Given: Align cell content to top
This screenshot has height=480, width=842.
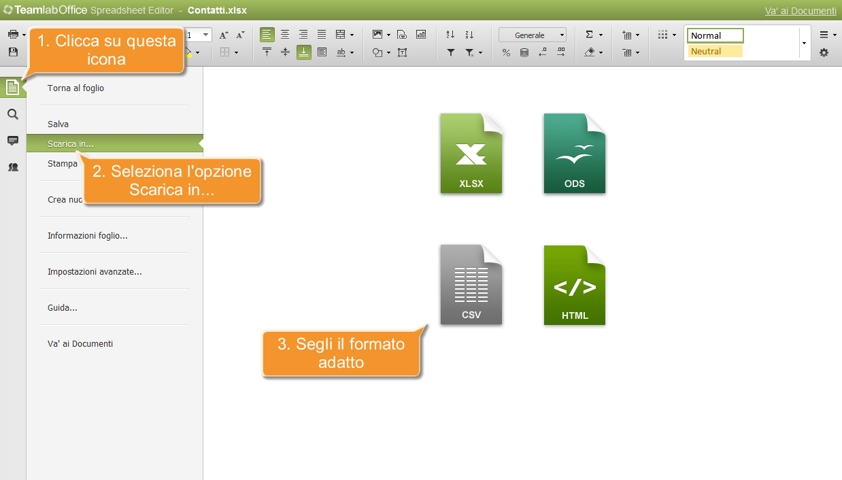Looking at the screenshot, I should click(267, 52).
